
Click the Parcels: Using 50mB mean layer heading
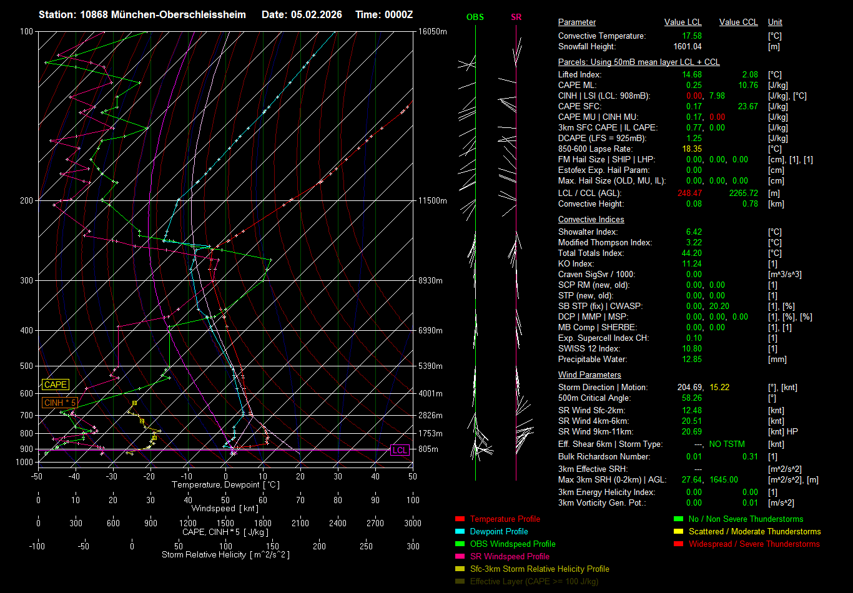click(639, 62)
